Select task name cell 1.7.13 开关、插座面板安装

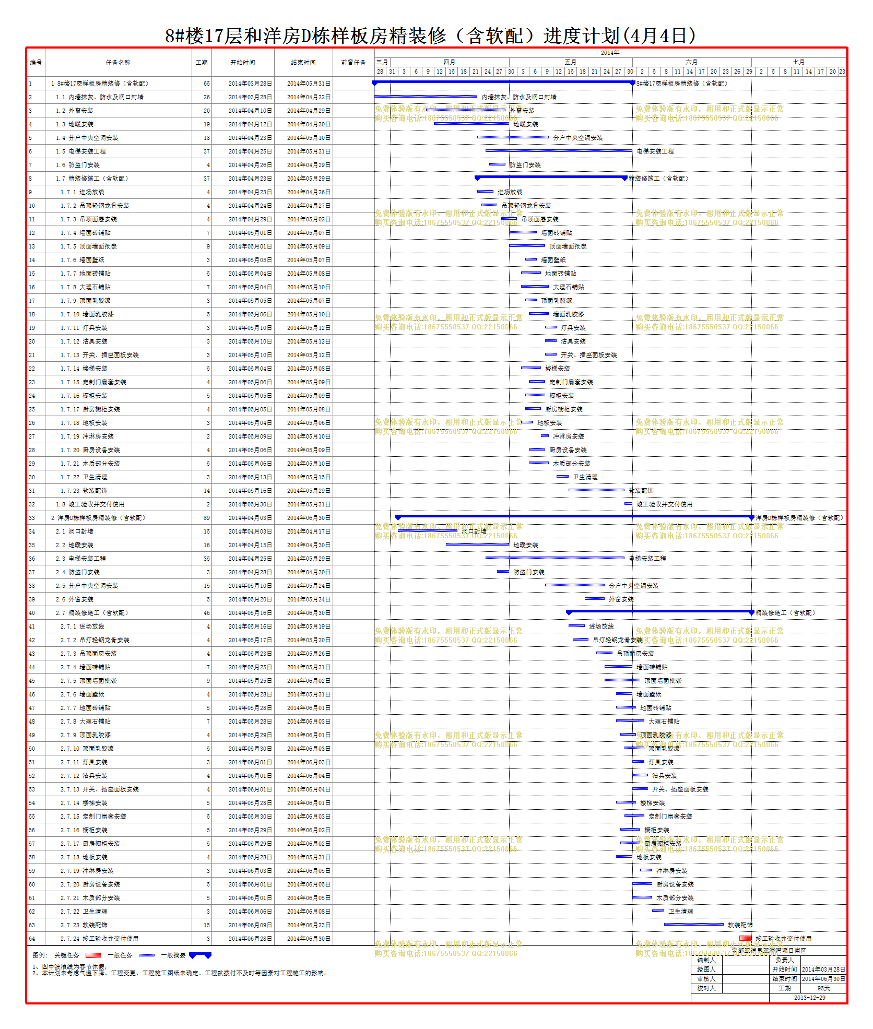click(x=118, y=355)
